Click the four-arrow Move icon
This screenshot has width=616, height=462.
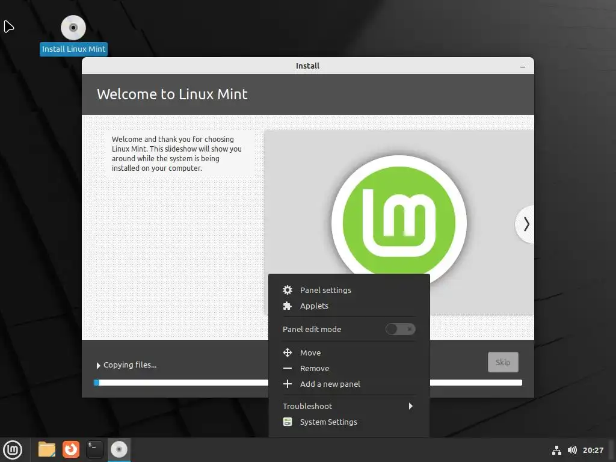click(288, 353)
